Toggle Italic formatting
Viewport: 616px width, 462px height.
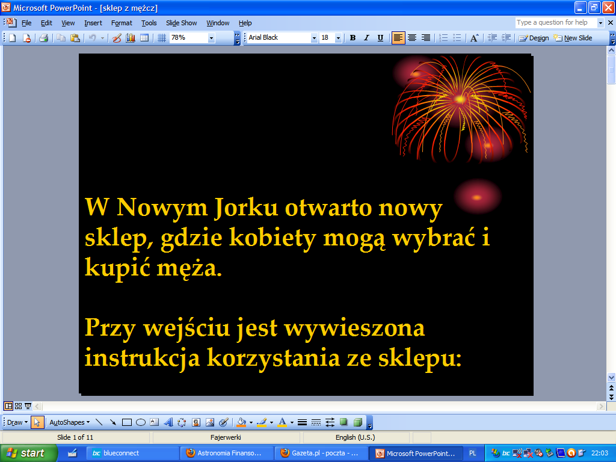pos(366,38)
